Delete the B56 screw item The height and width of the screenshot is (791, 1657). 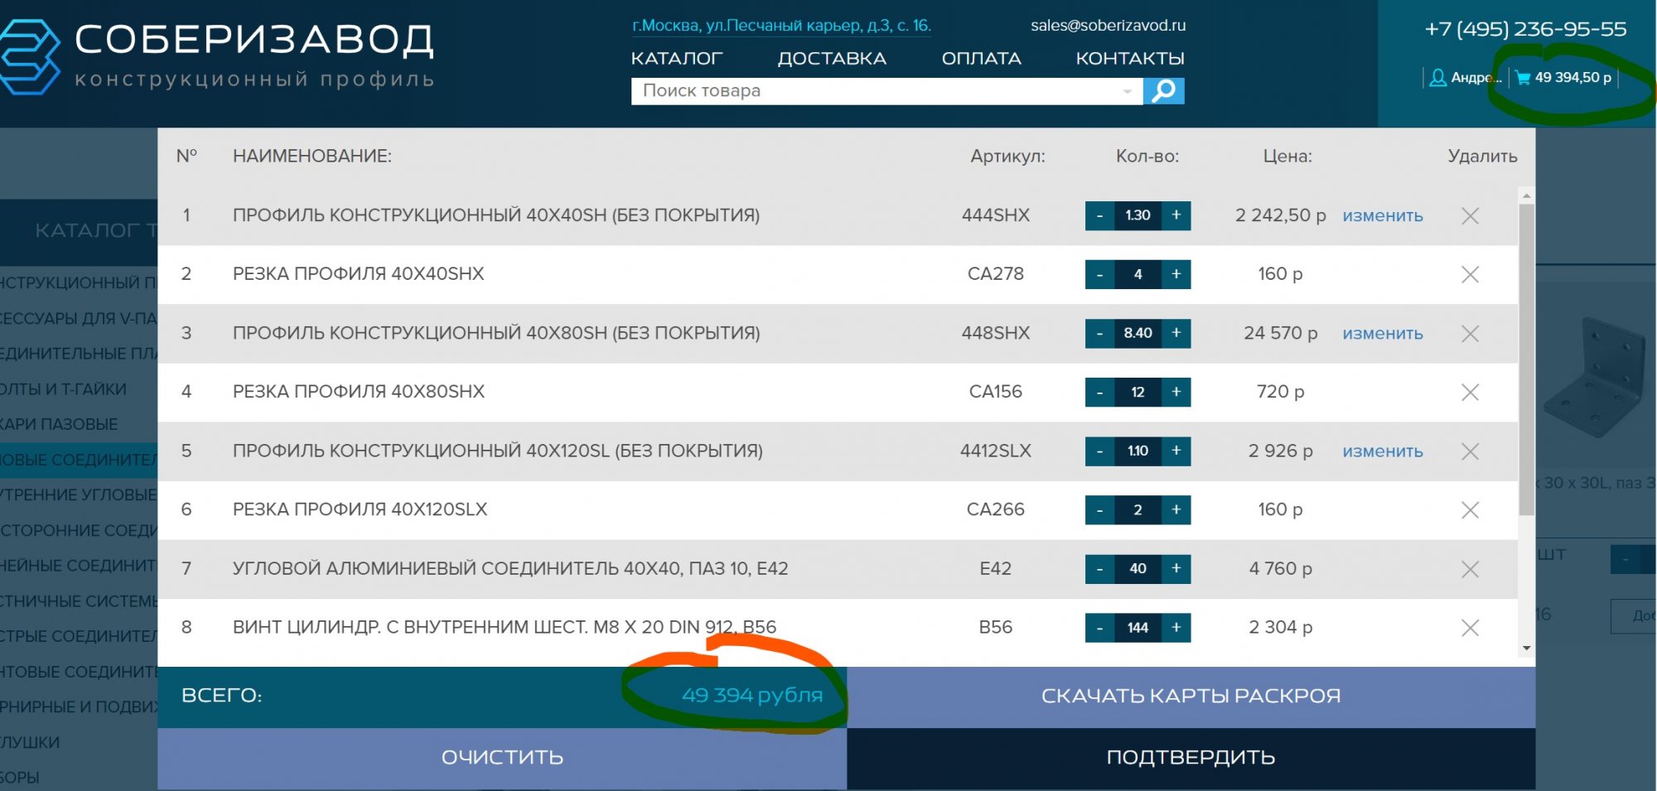click(x=1470, y=628)
